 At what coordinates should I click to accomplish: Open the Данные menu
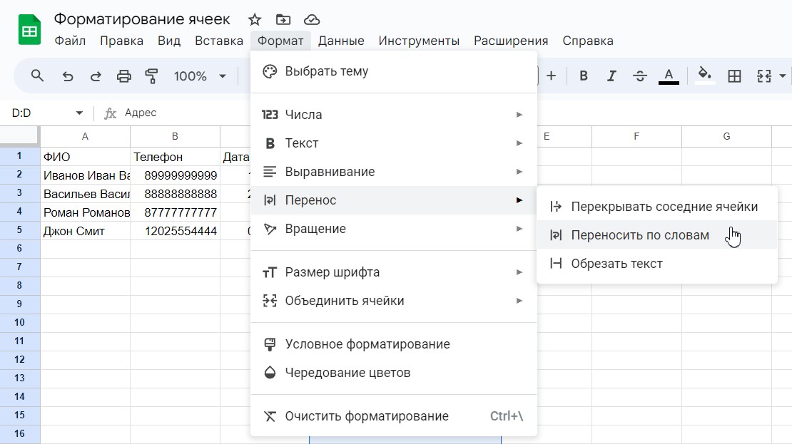click(x=341, y=41)
